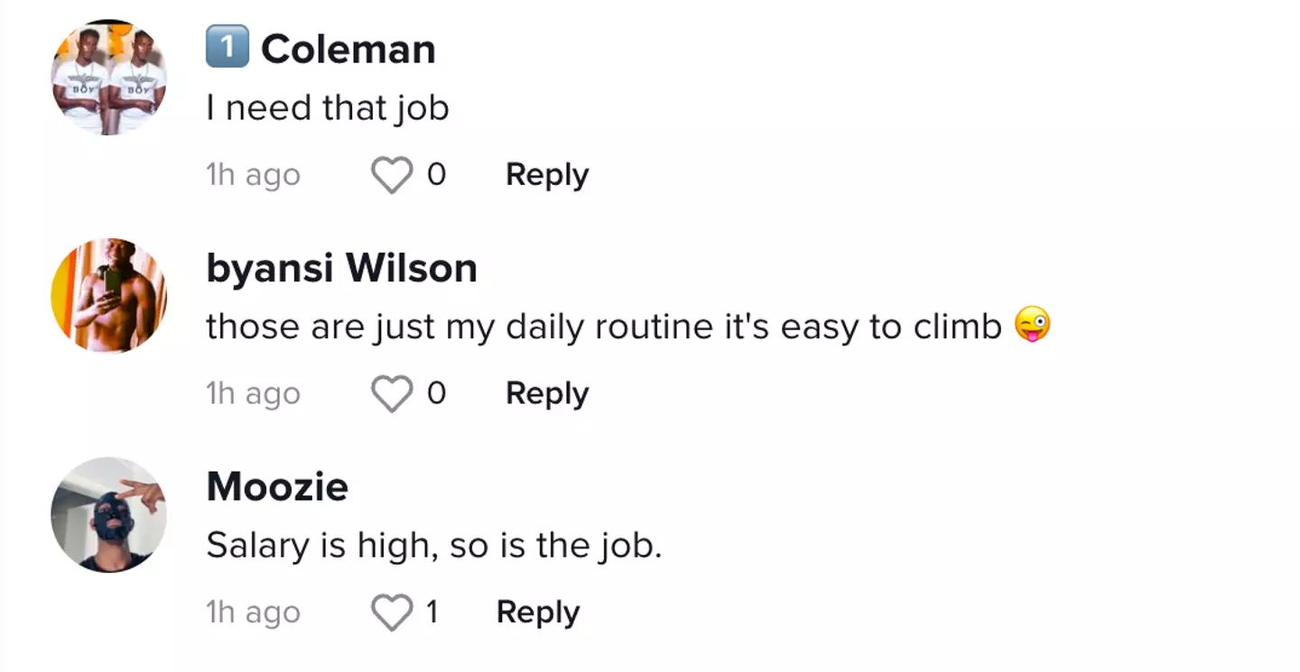View Moozie's masked avatar photo
Screen dimensions: 1300x672
[109, 515]
